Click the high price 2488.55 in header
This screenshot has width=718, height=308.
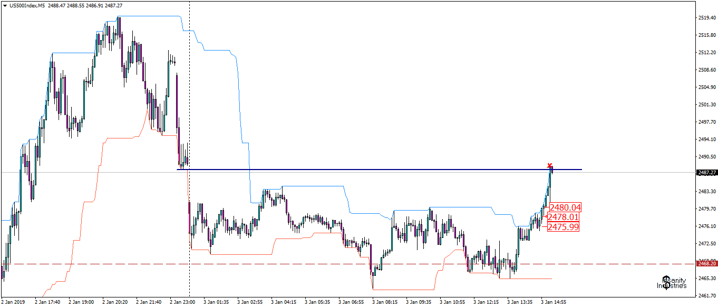[76, 5]
